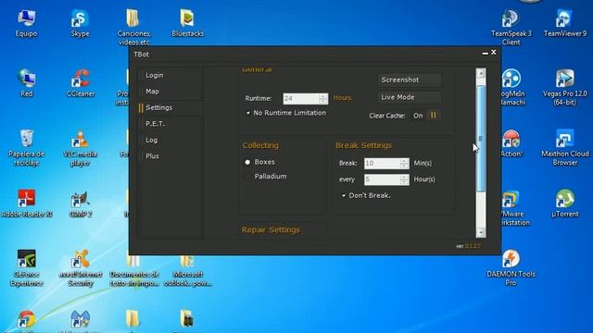Viewport: 593px width, 333px height.
Task: Open Papelera de reciclaje
Action: click(27, 148)
